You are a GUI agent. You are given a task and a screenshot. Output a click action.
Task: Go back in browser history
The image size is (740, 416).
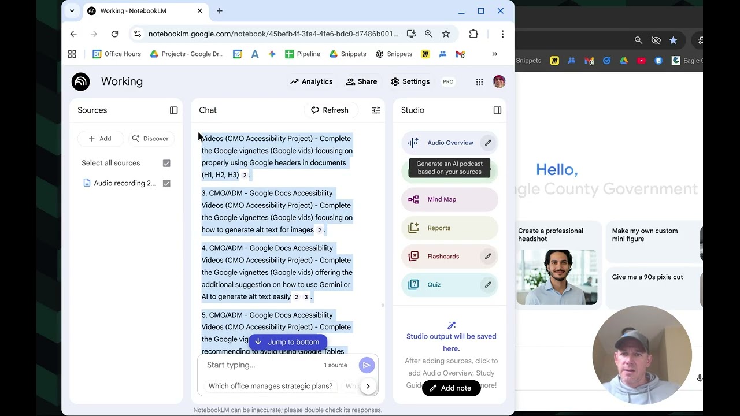tap(73, 34)
